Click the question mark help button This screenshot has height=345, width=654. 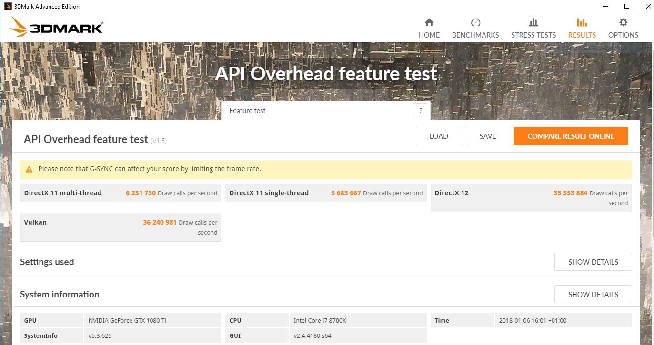421,111
